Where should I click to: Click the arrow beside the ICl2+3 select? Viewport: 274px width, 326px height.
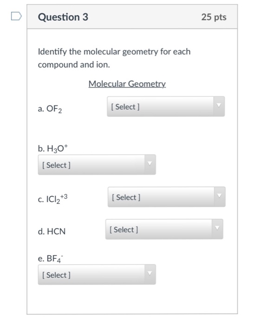[220, 196]
